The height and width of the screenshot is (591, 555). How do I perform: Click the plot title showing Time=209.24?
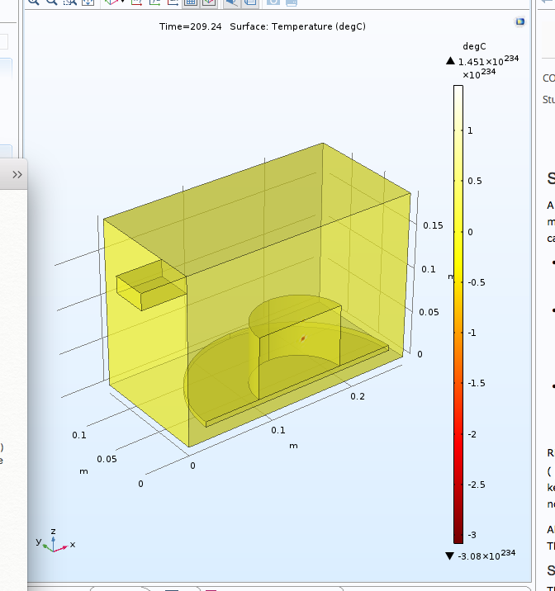click(x=262, y=27)
